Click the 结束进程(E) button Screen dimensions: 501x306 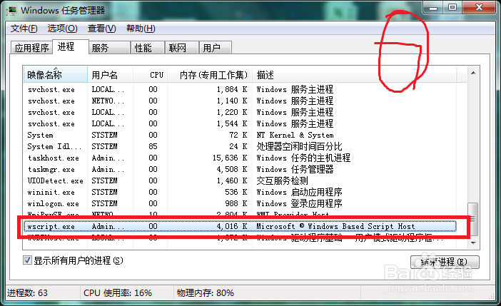coord(445,262)
